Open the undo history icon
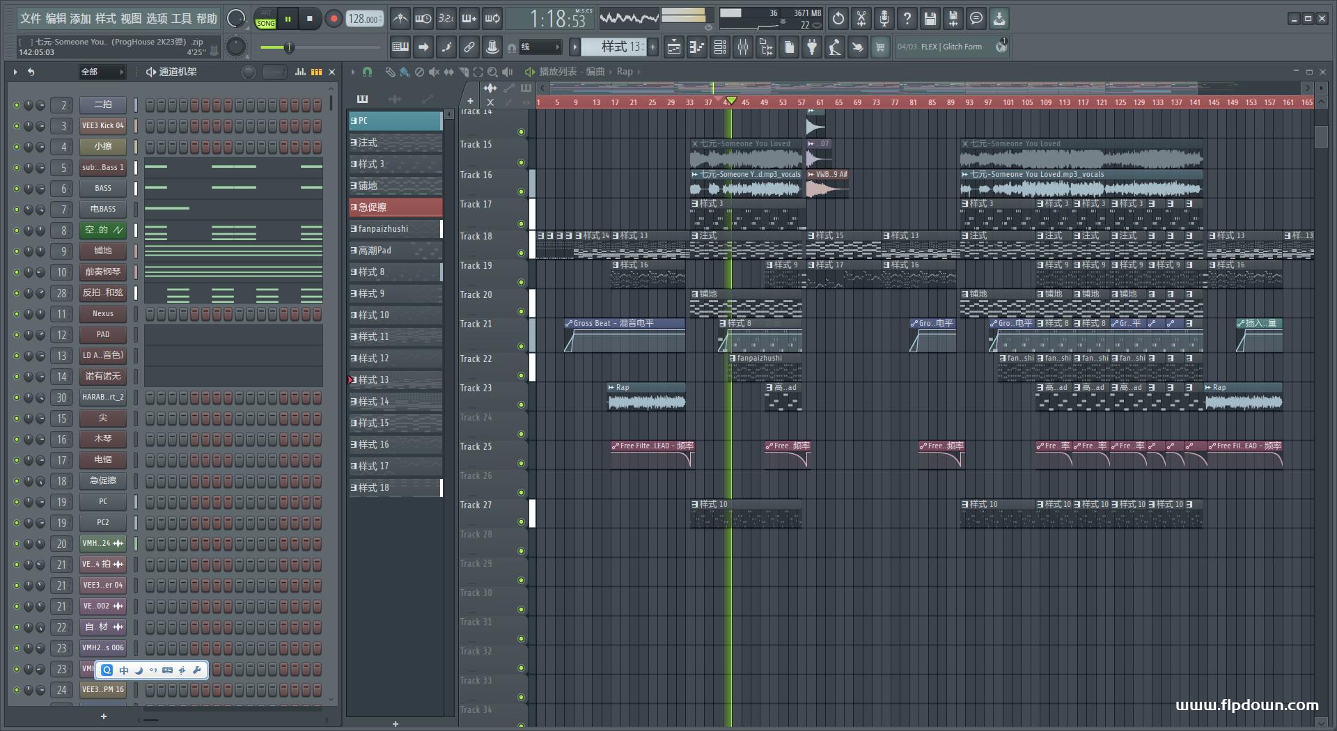 pyautogui.click(x=838, y=19)
